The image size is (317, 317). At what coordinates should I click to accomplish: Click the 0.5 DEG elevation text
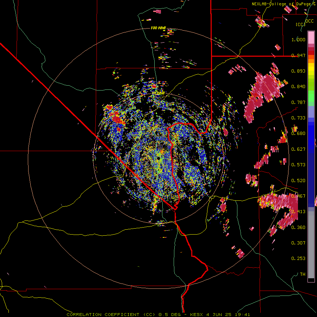(170, 315)
